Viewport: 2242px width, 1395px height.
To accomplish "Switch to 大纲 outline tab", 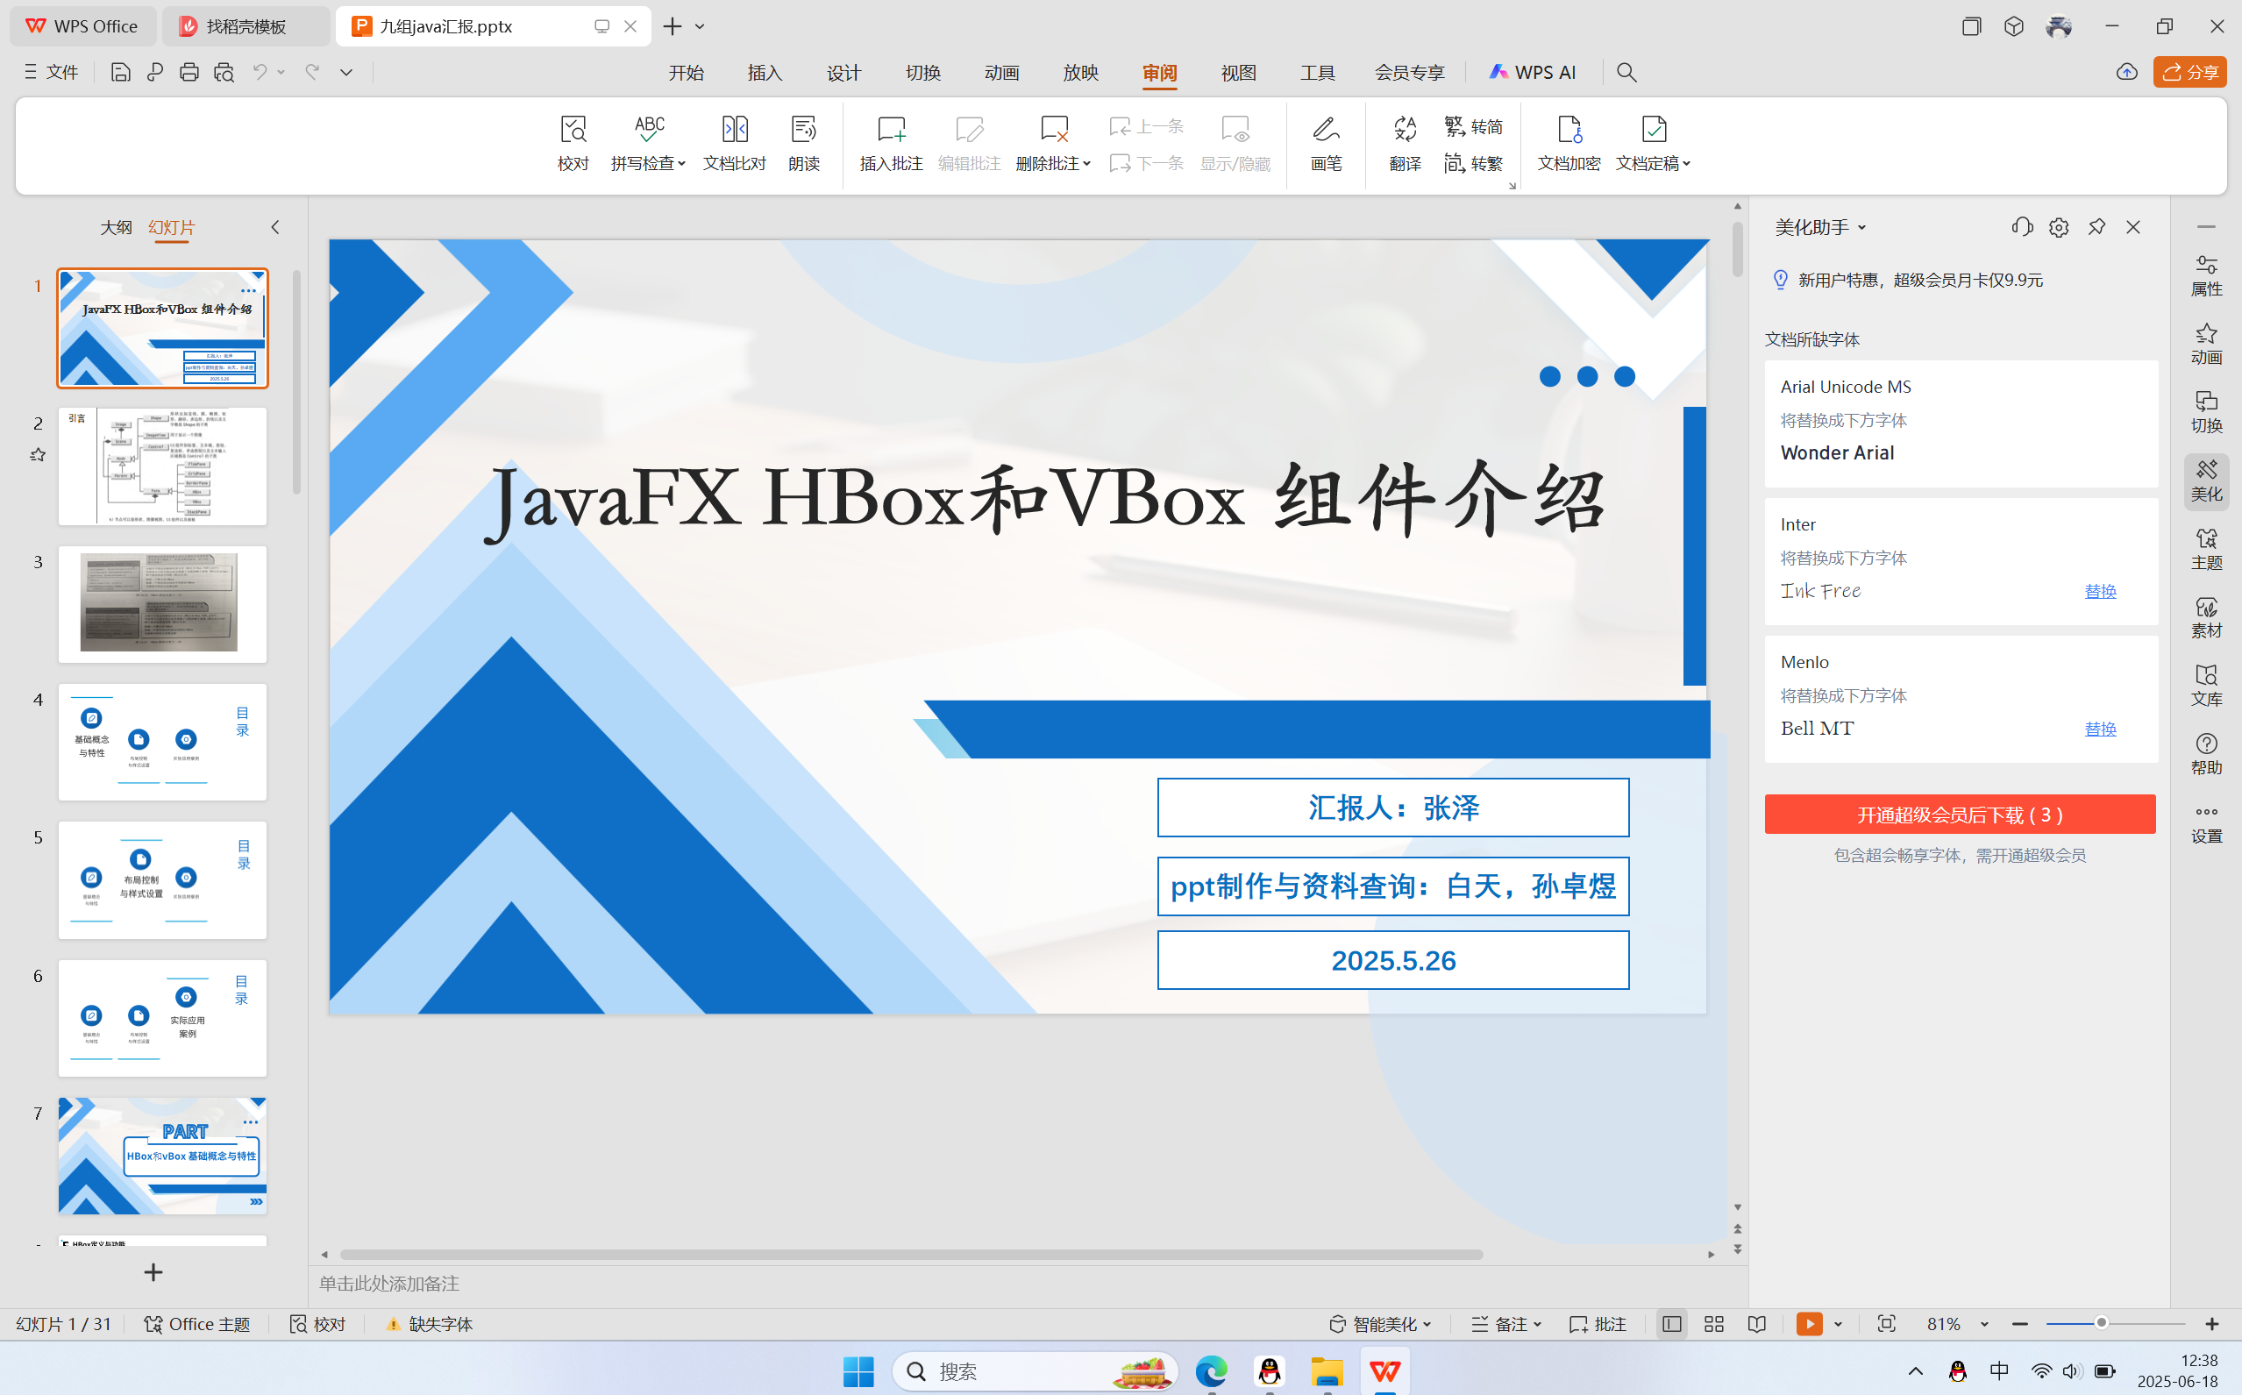I will [x=116, y=227].
